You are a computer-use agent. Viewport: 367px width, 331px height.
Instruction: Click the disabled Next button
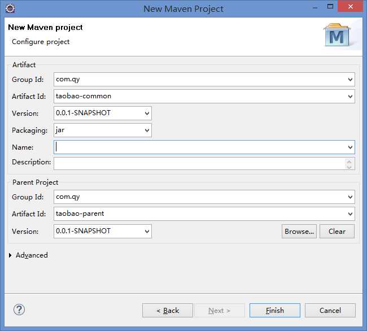[x=219, y=311]
